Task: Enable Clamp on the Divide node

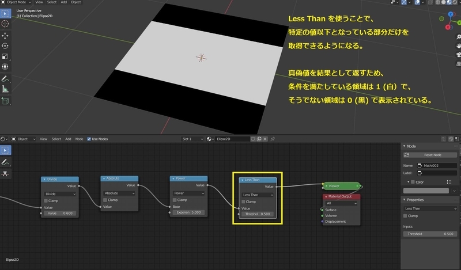Action: [x=46, y=201]
